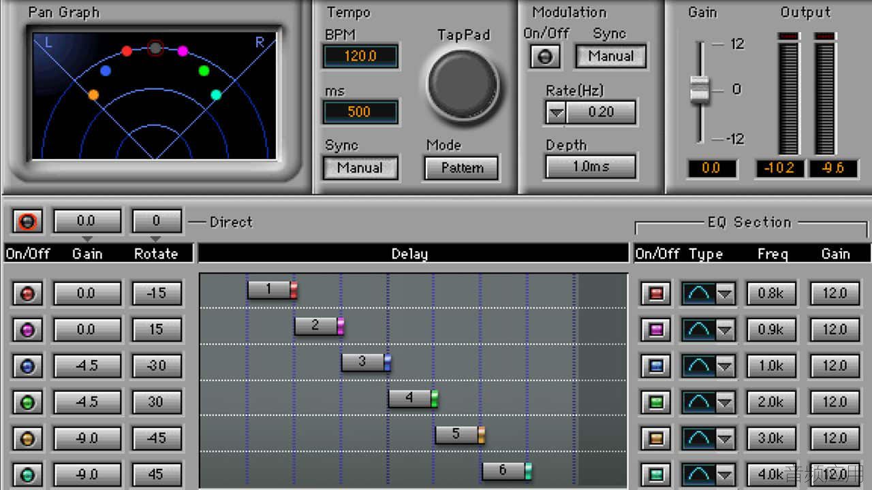The height and width of the screenshot is (490, 872).
Task: Toggle magenta delay tap 2 on/off
Action: tap(28, 330)
